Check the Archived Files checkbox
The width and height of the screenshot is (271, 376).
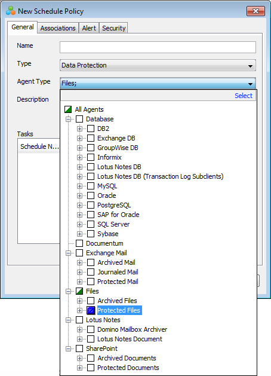(91, 301)
